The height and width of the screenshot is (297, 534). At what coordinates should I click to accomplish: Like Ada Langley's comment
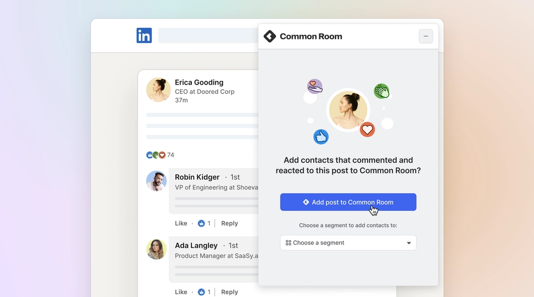click(181, 292)
